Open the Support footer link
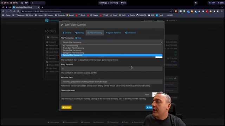This screenshot has width=225, height=126. [x=85, y=122]
